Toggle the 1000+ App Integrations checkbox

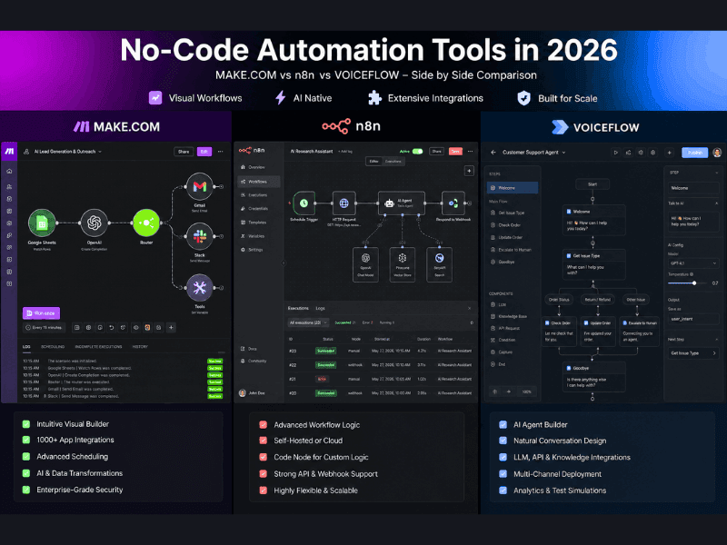click(x=26, y=440)
